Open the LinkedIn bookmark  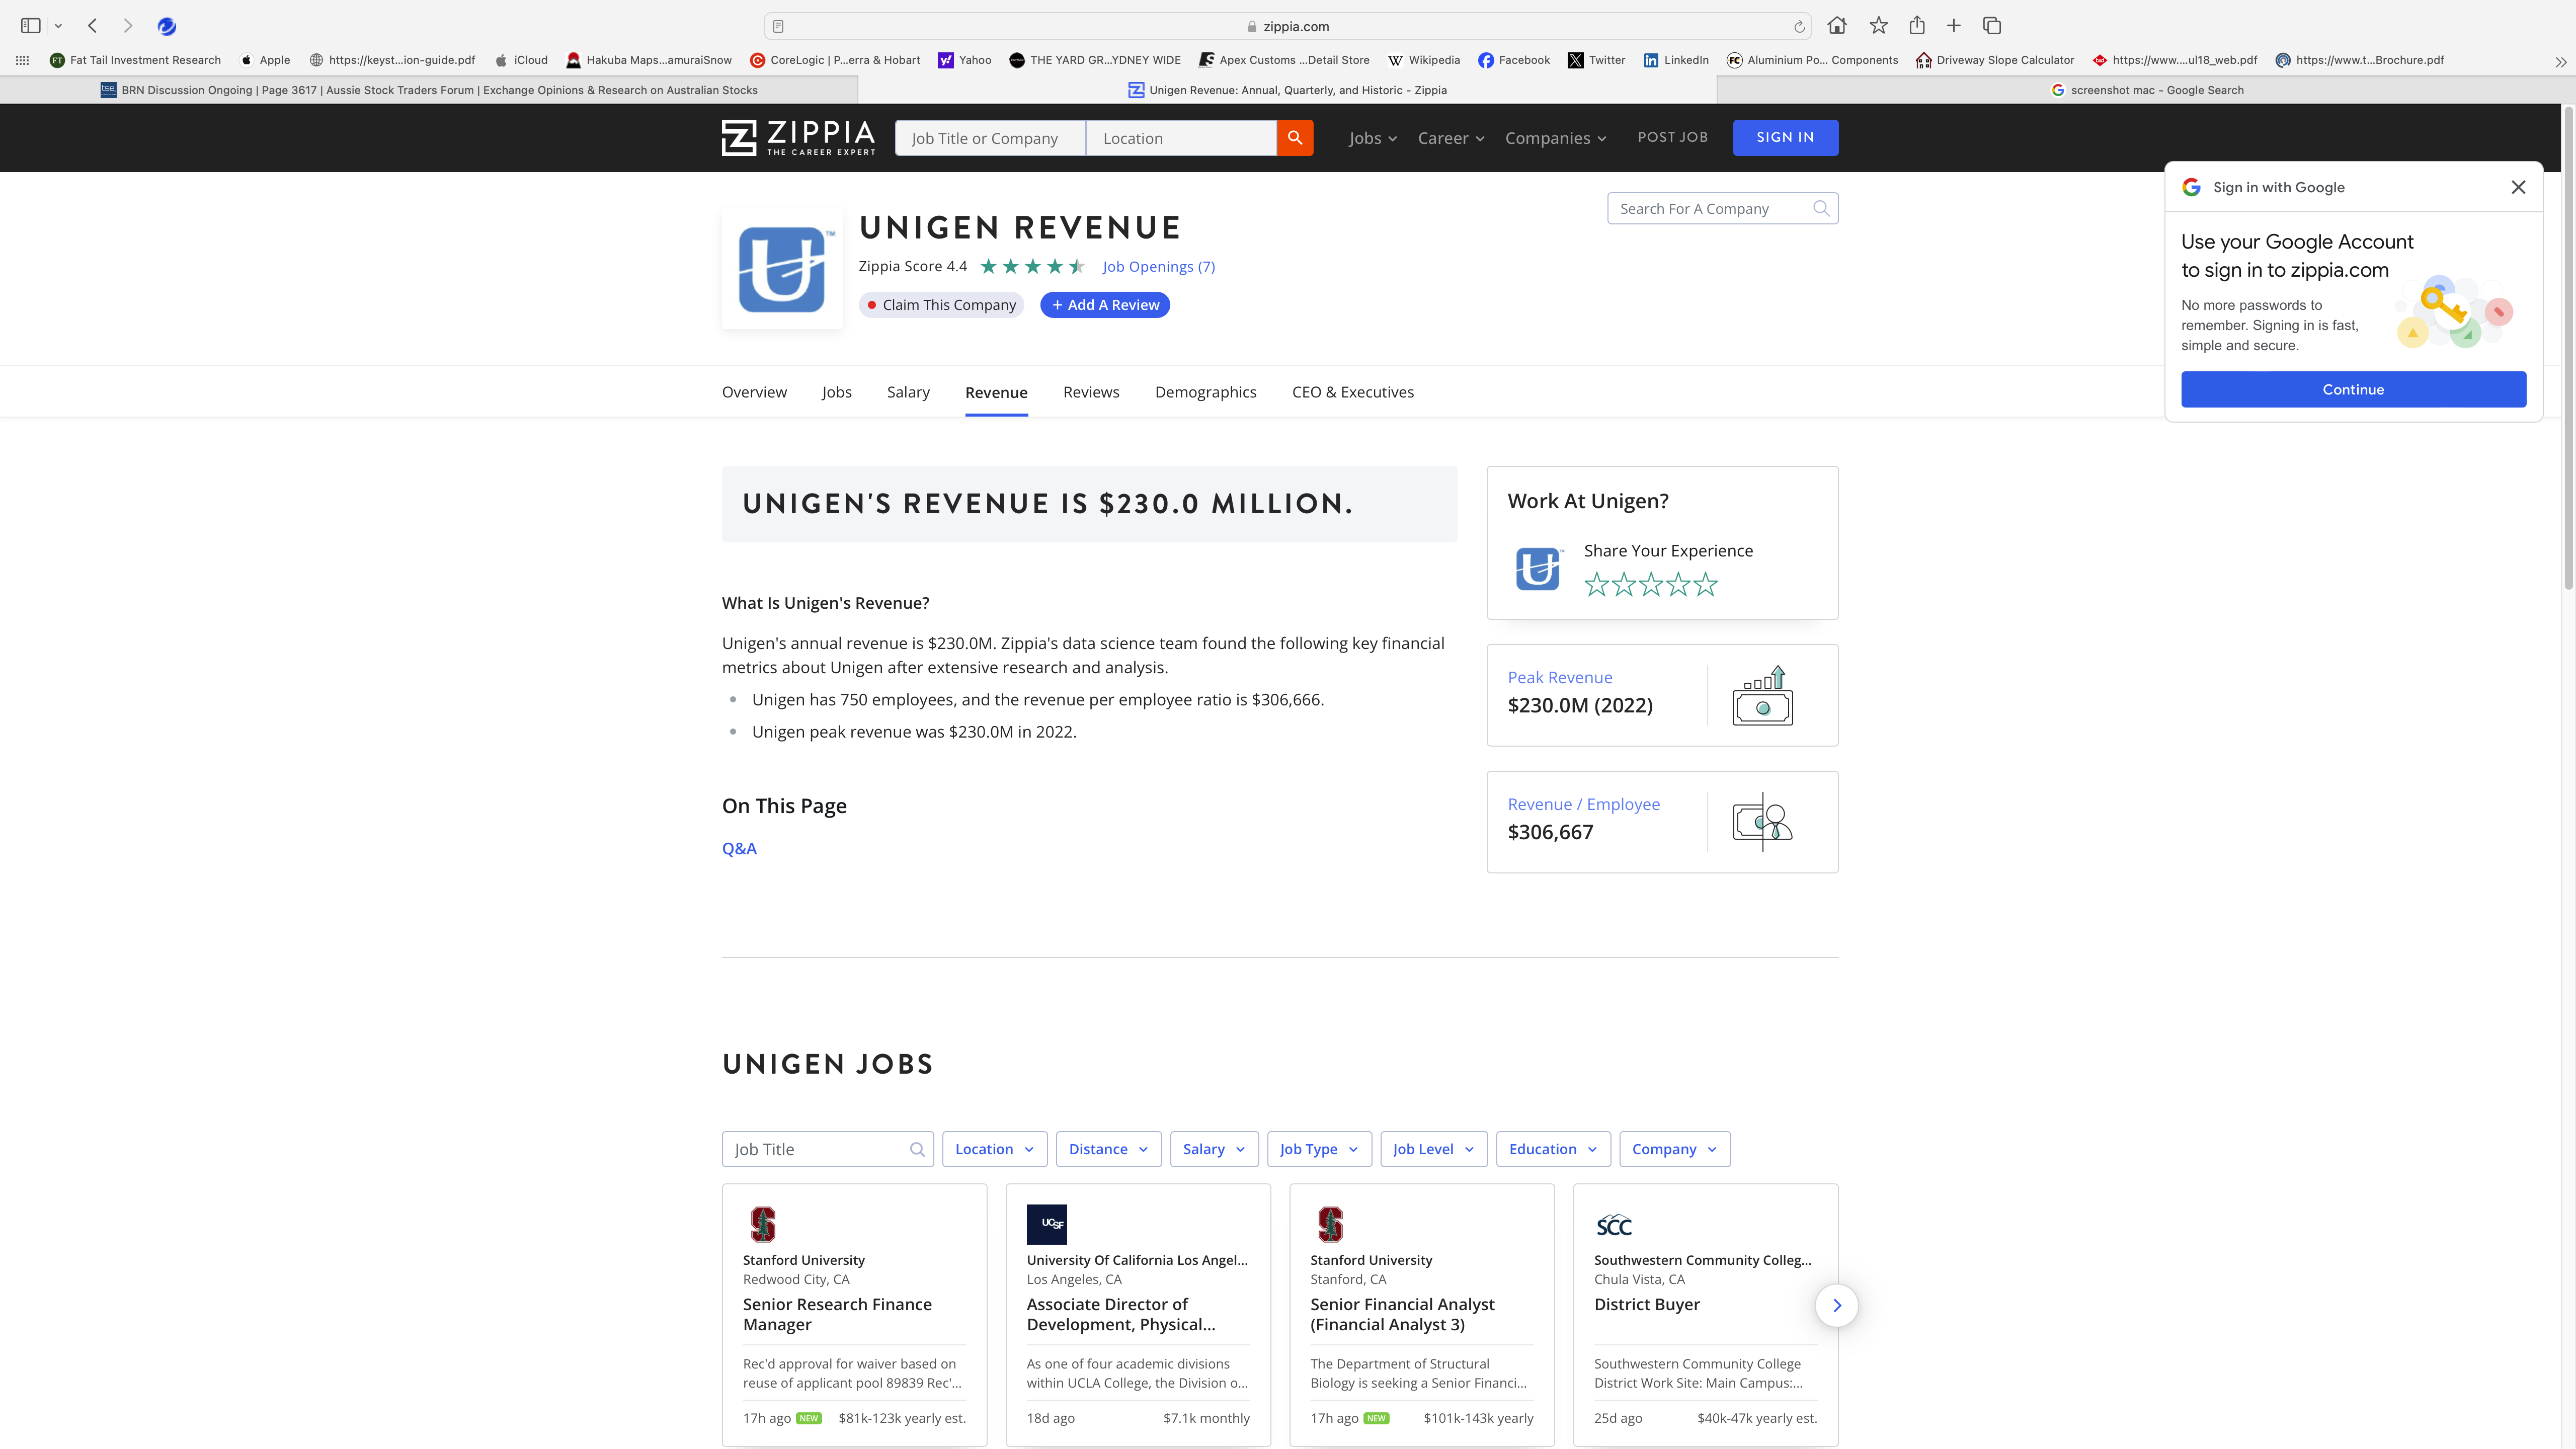[x=1676, y=61]
